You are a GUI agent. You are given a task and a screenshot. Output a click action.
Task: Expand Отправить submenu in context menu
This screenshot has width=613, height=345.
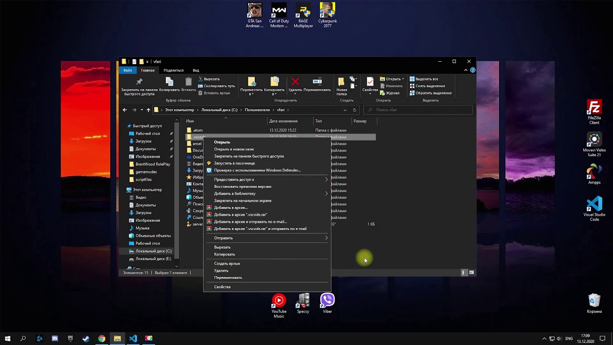[x=327, y=238]
